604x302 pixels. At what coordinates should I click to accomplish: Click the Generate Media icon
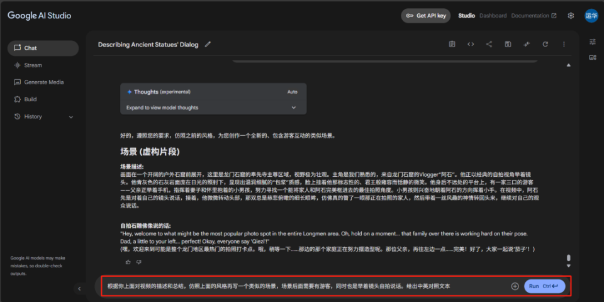coord(18,82)
